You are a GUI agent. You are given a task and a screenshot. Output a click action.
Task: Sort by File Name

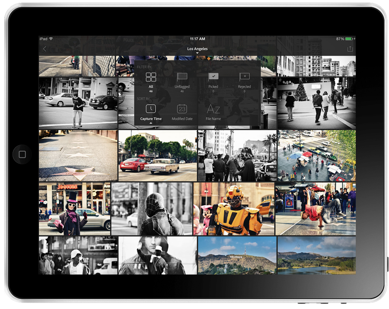(214, 113)
